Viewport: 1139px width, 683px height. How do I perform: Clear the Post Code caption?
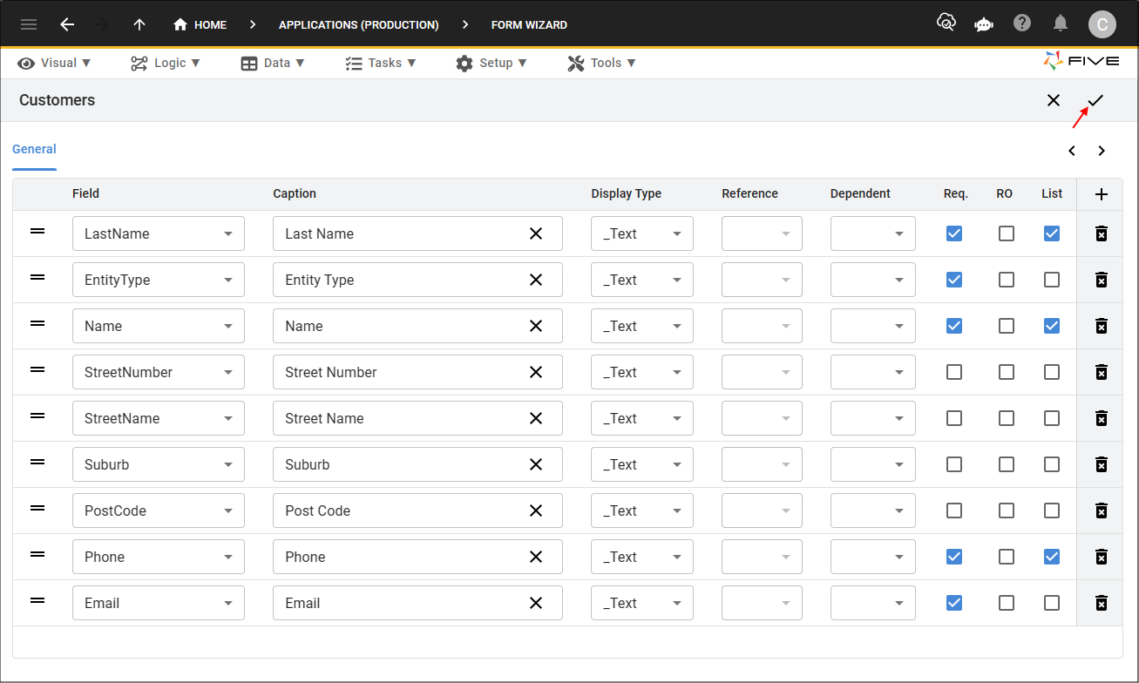[536, 511]
